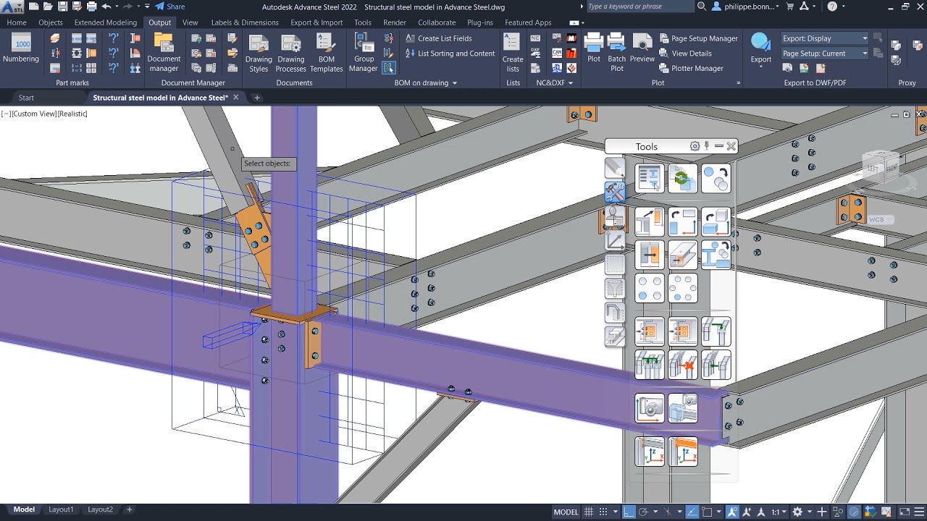This screenshot has height=521, width=927.
Task: Click the orange UCS icon at palette bottom
Action: click(x=682, y=452)
